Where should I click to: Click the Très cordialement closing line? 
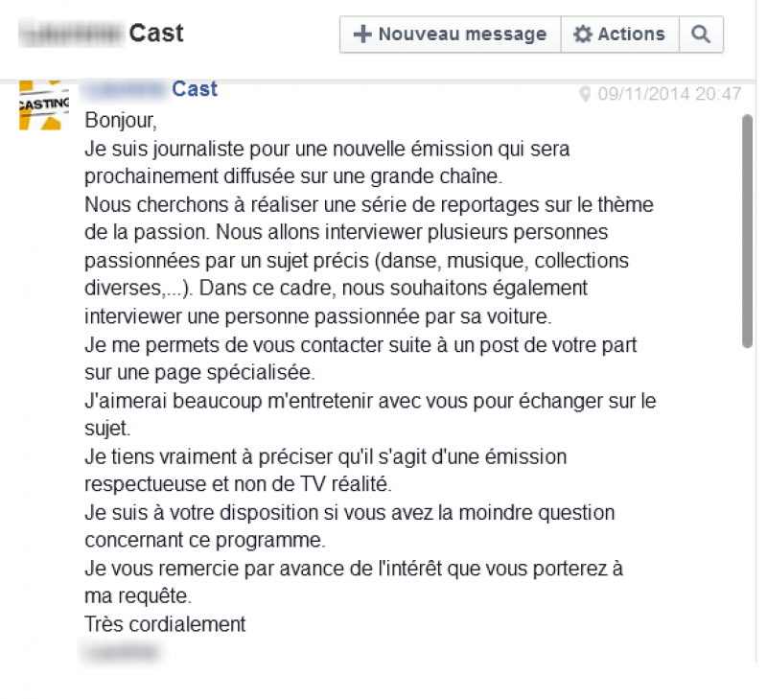coord(165,624)
